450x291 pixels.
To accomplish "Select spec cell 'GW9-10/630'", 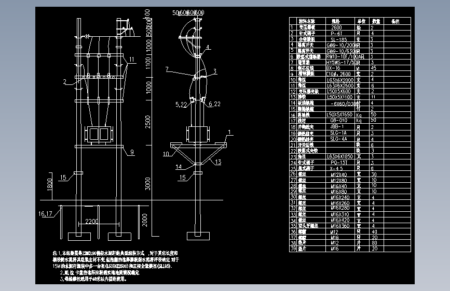I will pos(340,51).
